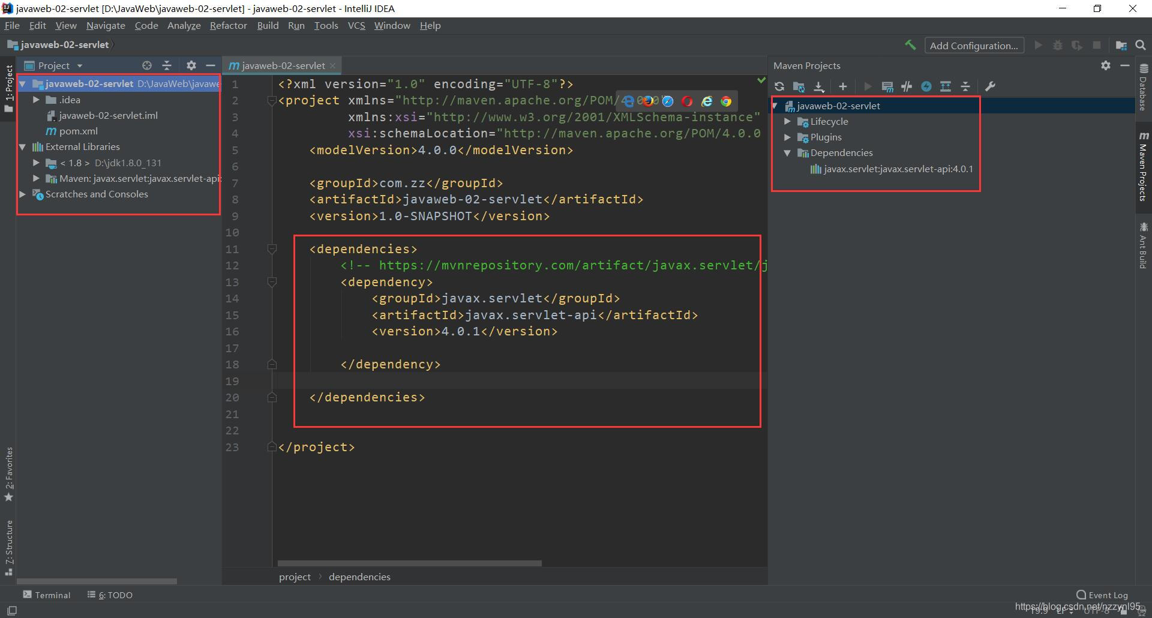Click Collapse All icon in Project panel header
The width and height of the screenshot is (1152, 618).
(167, 65)
